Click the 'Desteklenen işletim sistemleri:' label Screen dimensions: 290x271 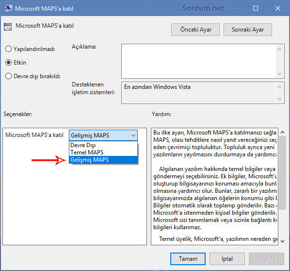pyautogui.click(x=93, y=88)
